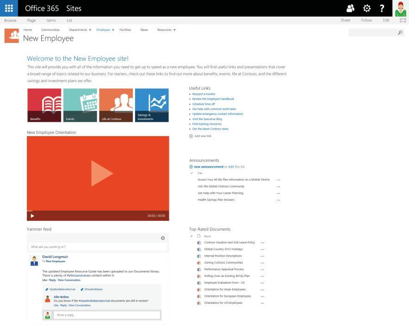Click the Share button
Viewport: 409px width, 325px height.
click(345, 20)
